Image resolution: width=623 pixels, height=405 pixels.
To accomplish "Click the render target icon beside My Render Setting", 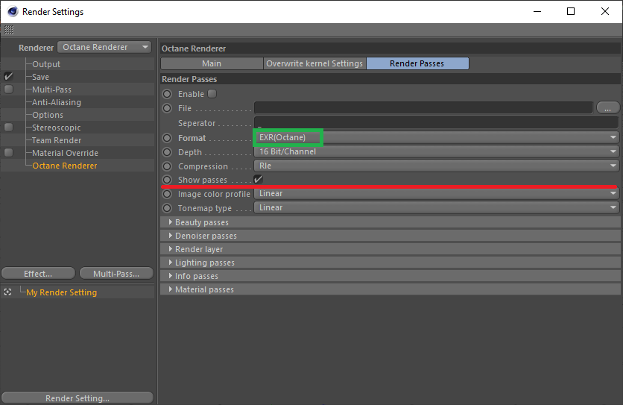I will [x=7, y=292].
